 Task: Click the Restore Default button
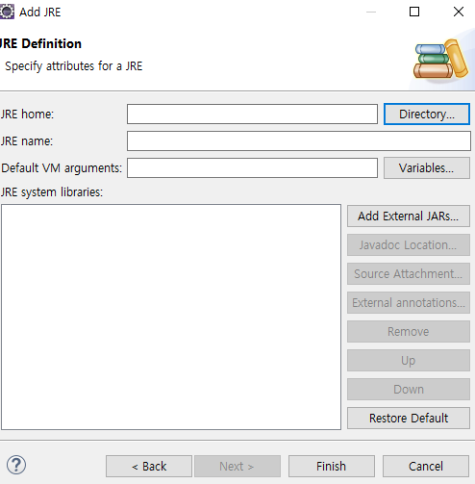click(x=409, y=419)
